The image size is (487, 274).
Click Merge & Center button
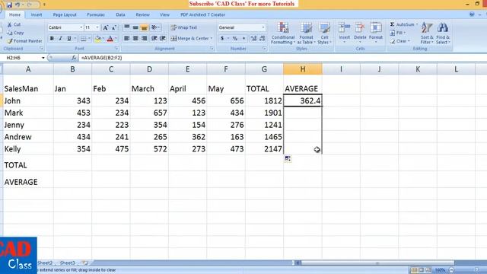[191, 39]
